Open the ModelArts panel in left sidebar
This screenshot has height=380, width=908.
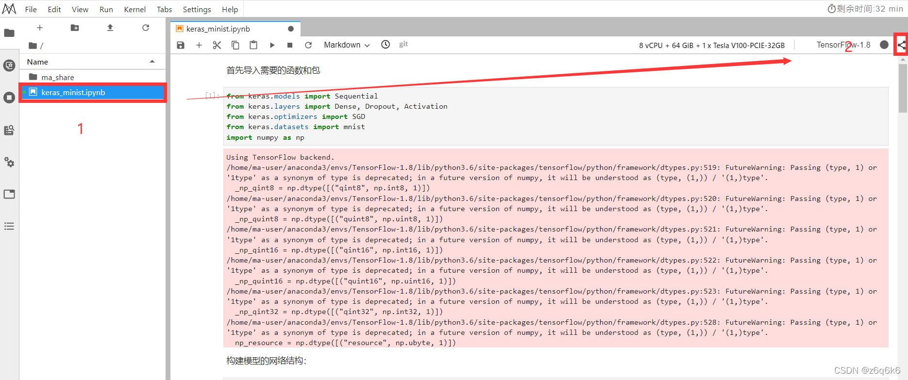click(x=9, y=66)
